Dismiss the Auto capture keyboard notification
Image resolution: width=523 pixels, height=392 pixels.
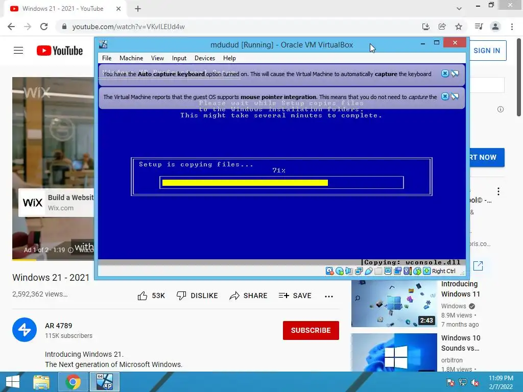pos(445,73)
